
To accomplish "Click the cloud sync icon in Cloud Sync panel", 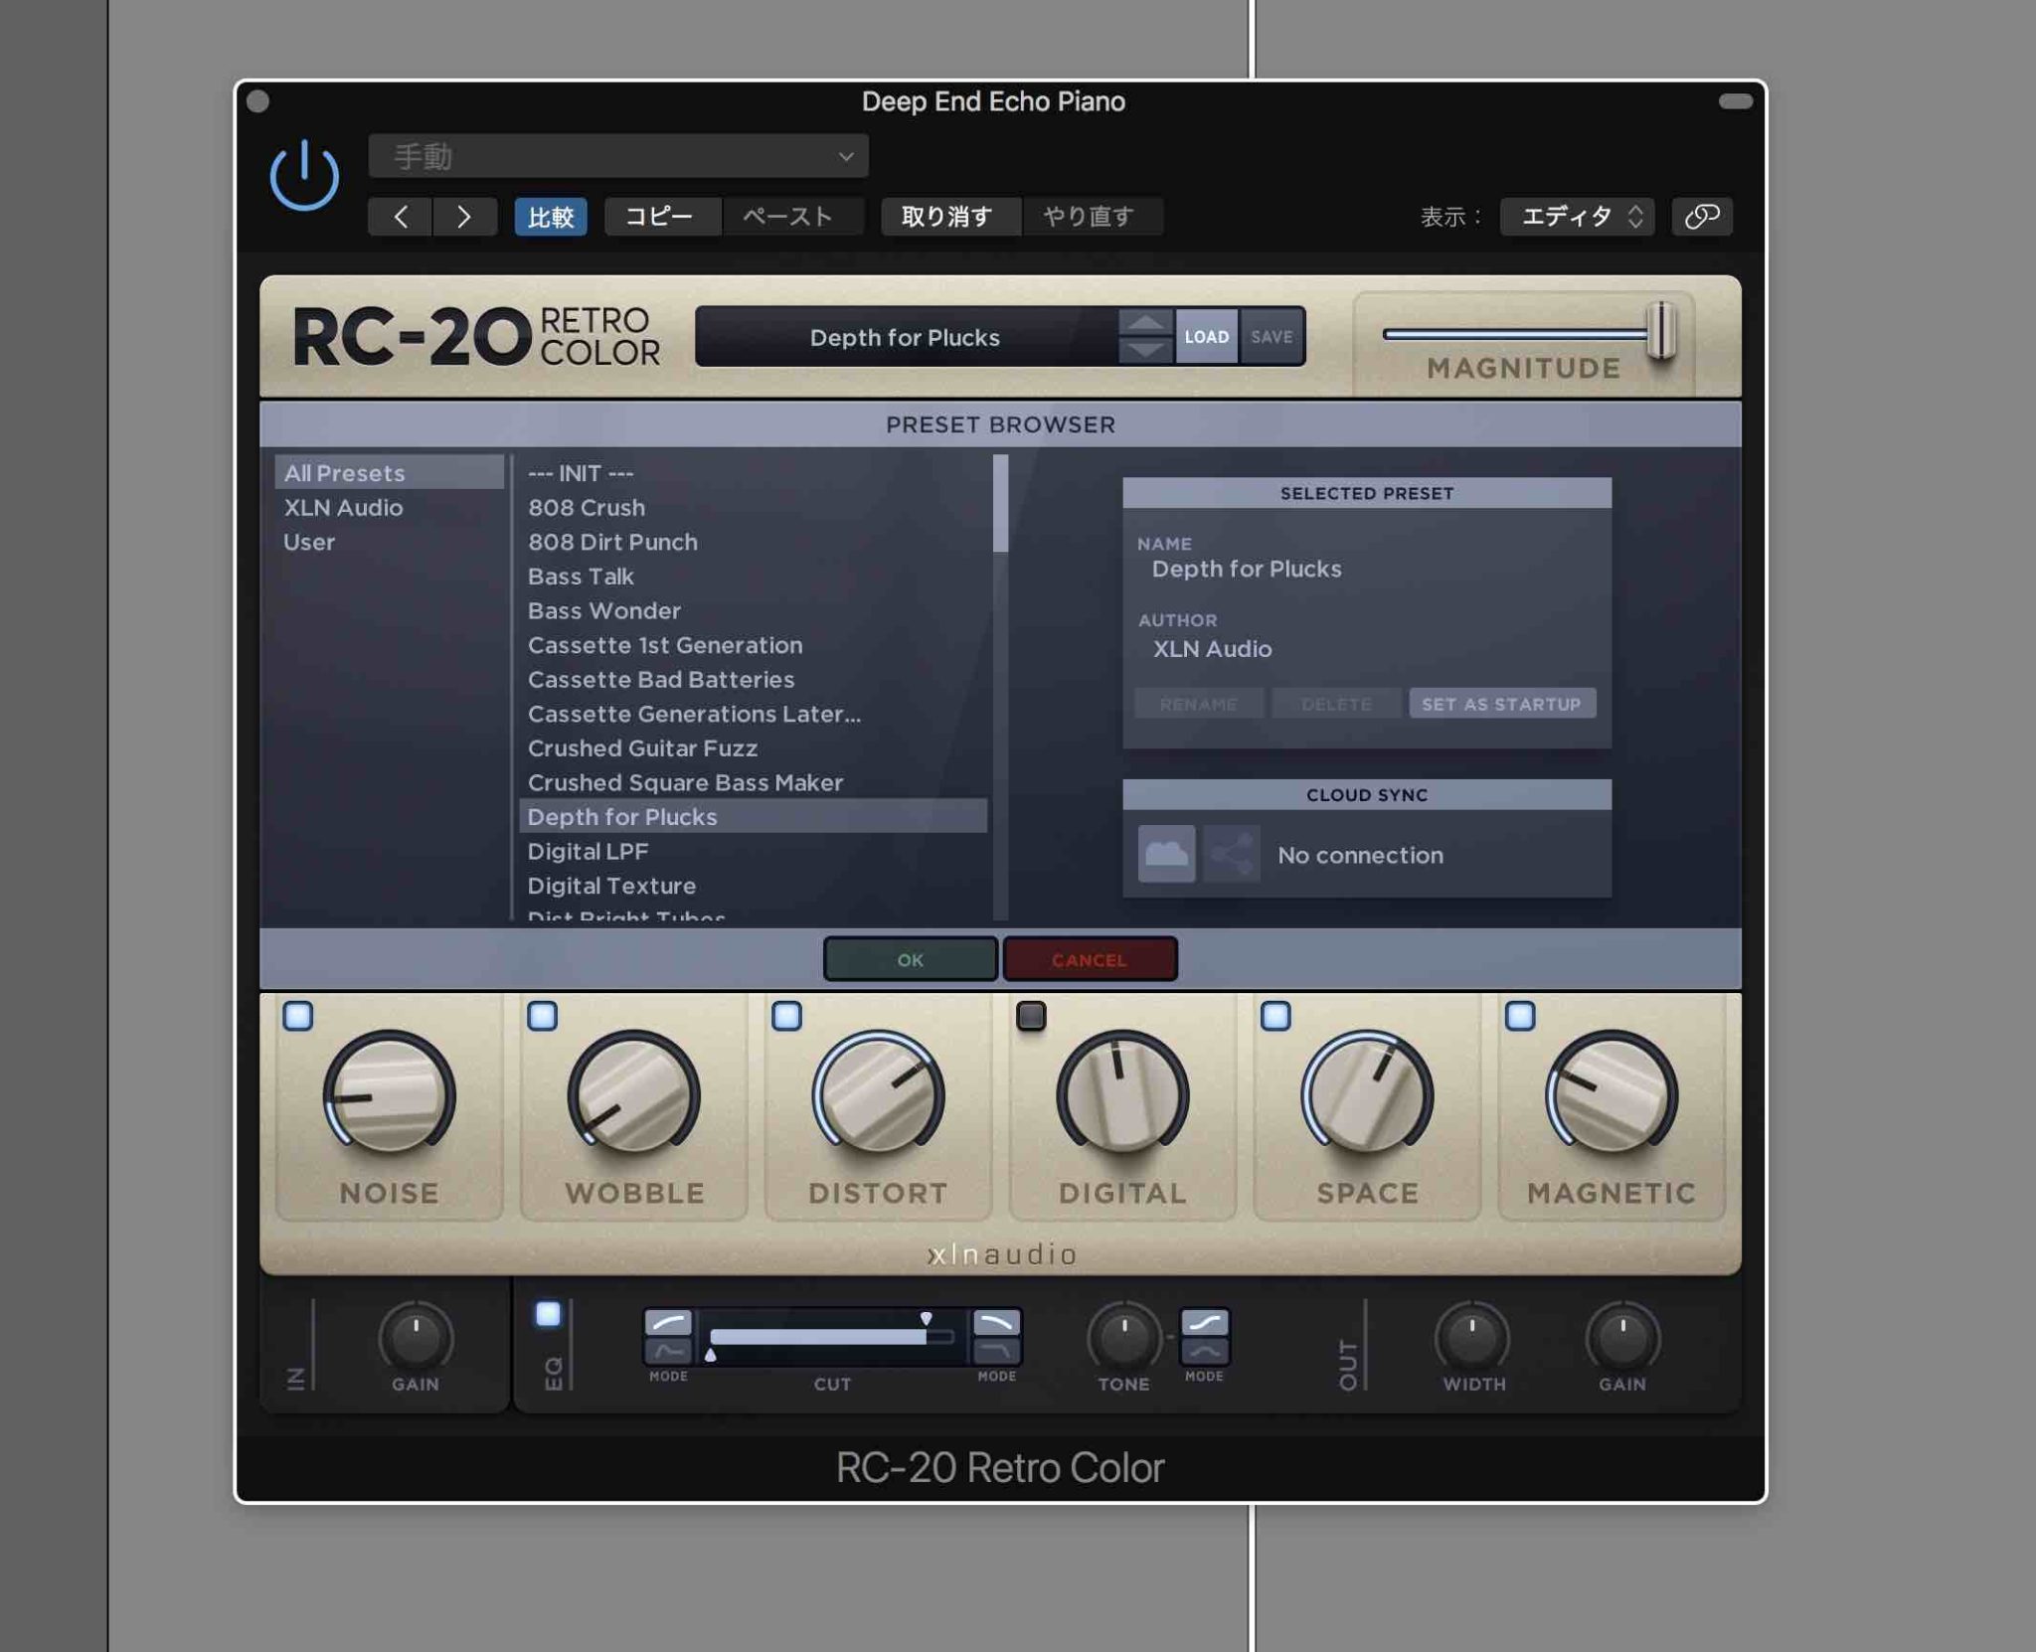I will pos(1165,853).
